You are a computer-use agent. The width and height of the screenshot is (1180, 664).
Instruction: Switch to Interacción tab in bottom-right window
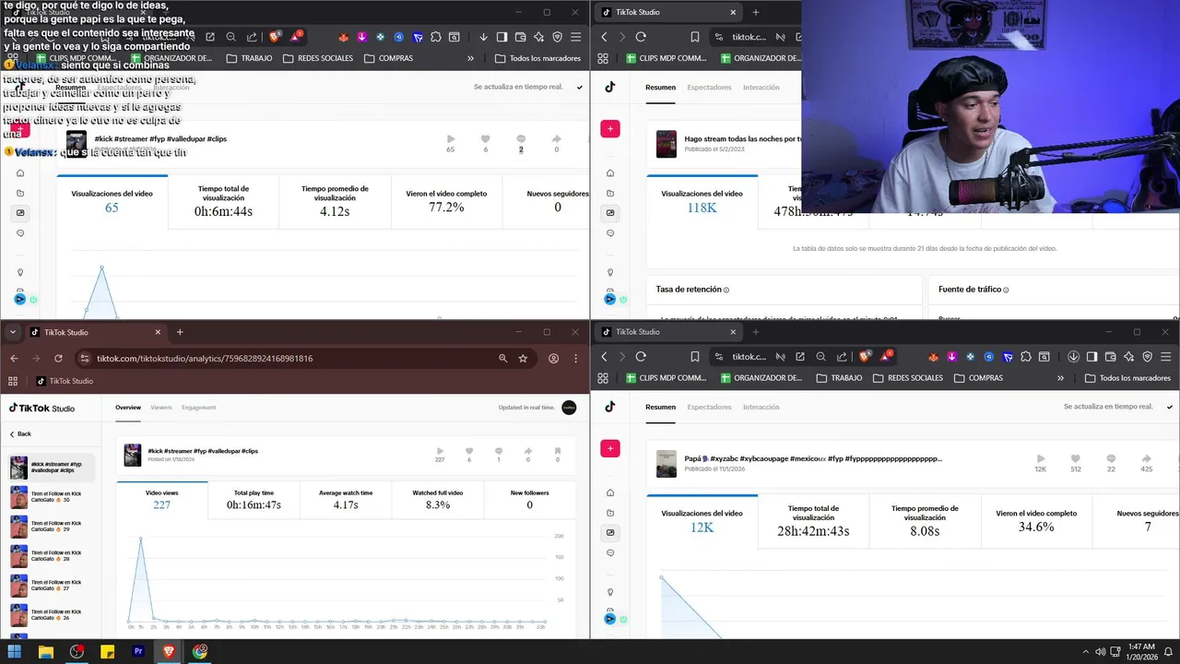point(761,407)
